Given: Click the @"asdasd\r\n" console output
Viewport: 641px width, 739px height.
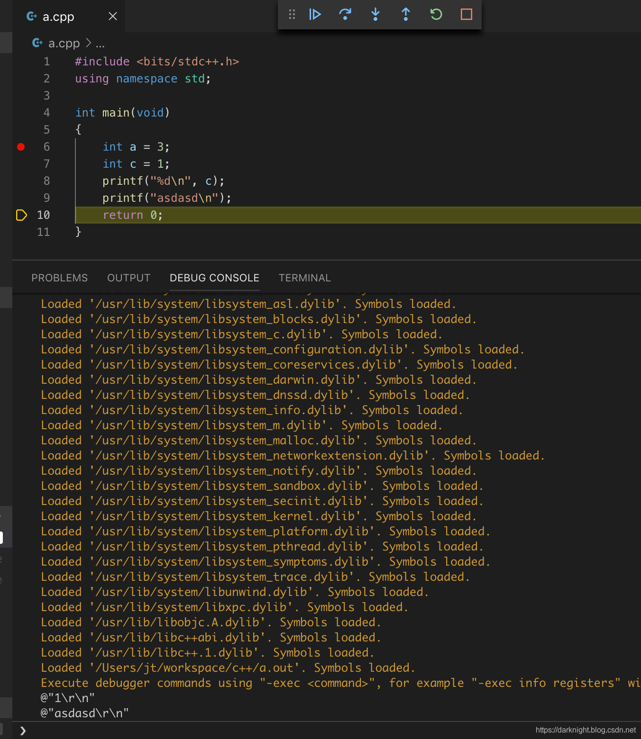Looking at the screenshot, I should (85, 713).
